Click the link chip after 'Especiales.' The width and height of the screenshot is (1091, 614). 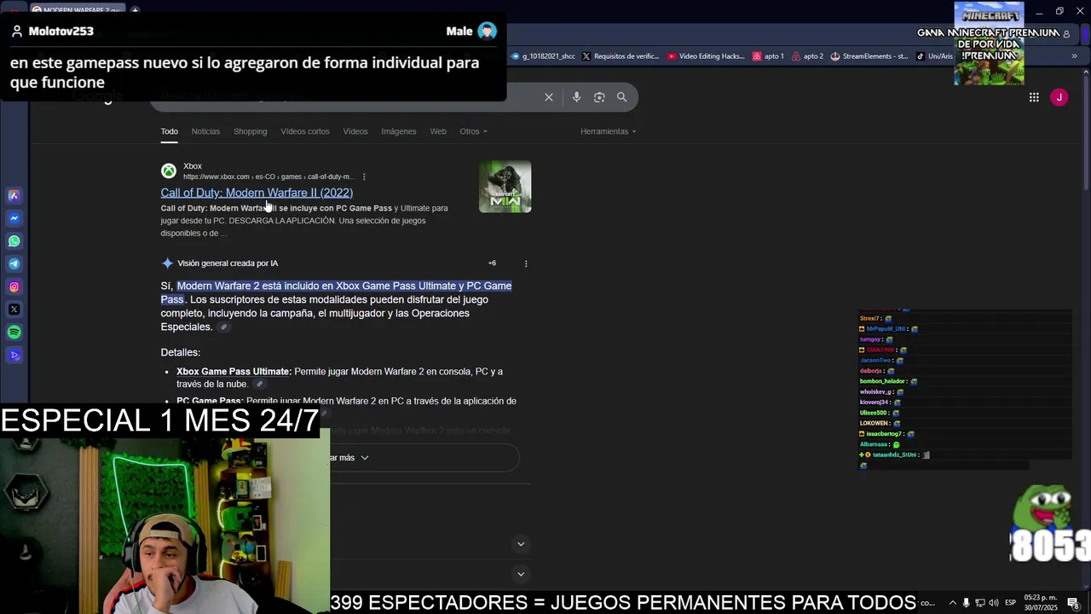tap(223, 327)
